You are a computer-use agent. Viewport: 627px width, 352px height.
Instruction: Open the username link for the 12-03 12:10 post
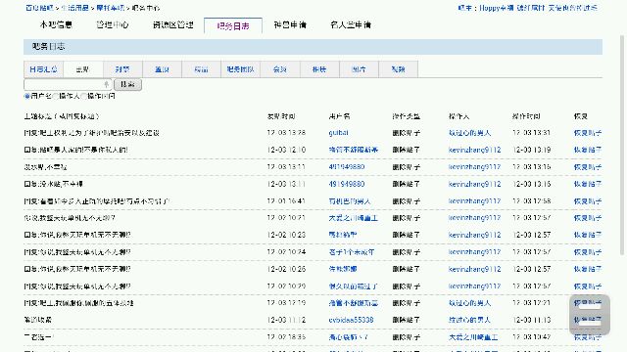pyautogui.click(x=353, y=150)
